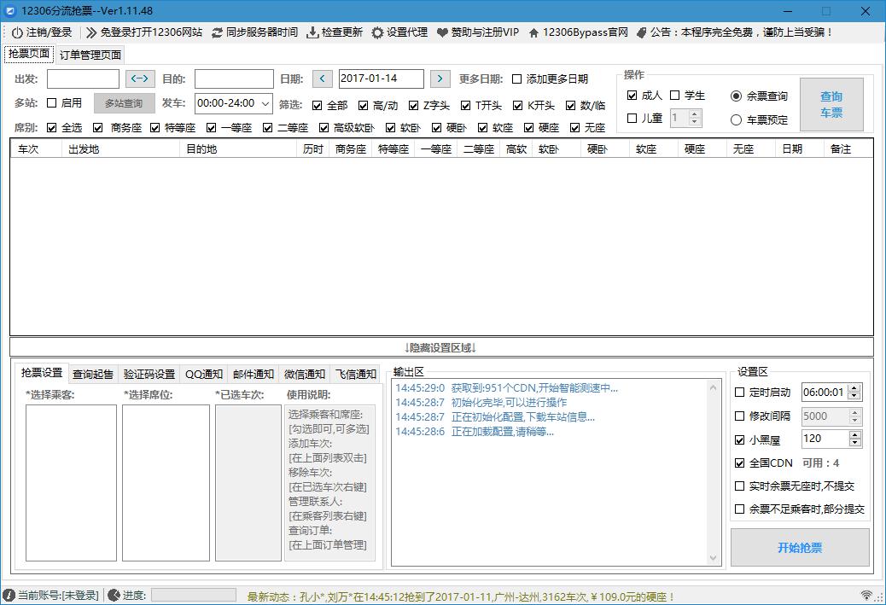Open the 微信通知 tab
886x605 pixels.
(305, 374)
